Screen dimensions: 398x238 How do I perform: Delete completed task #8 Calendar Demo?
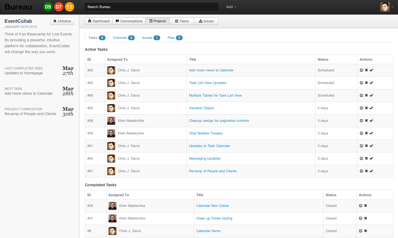[366, 231]
